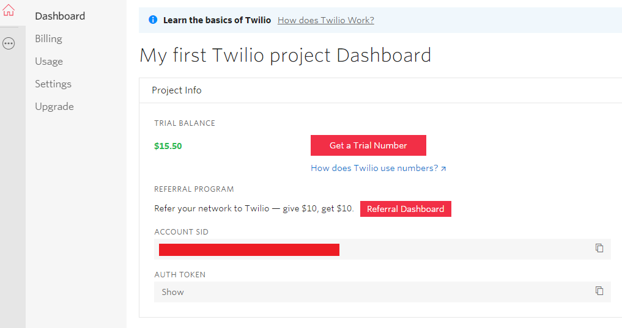Screen dimensions: 622x328
Task: Click the blue info icon in banner
Action: point(153,20)
